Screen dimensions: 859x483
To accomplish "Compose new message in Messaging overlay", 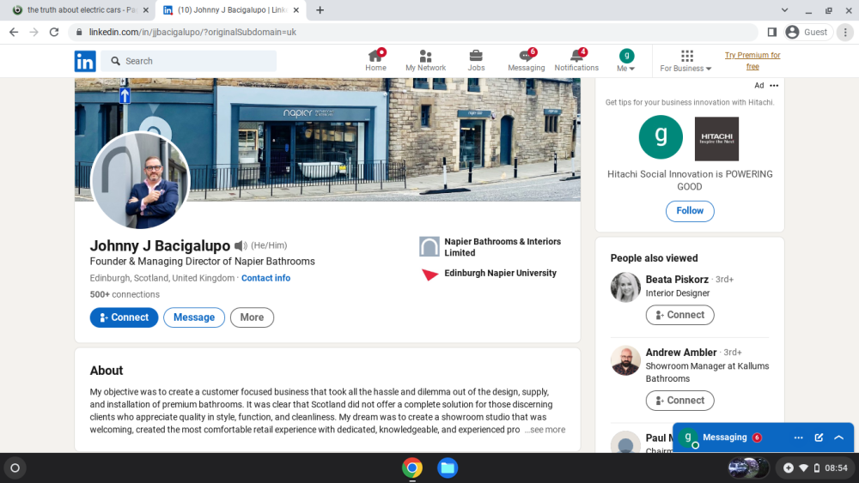I will pyautogui.click(x=819, y=438).
